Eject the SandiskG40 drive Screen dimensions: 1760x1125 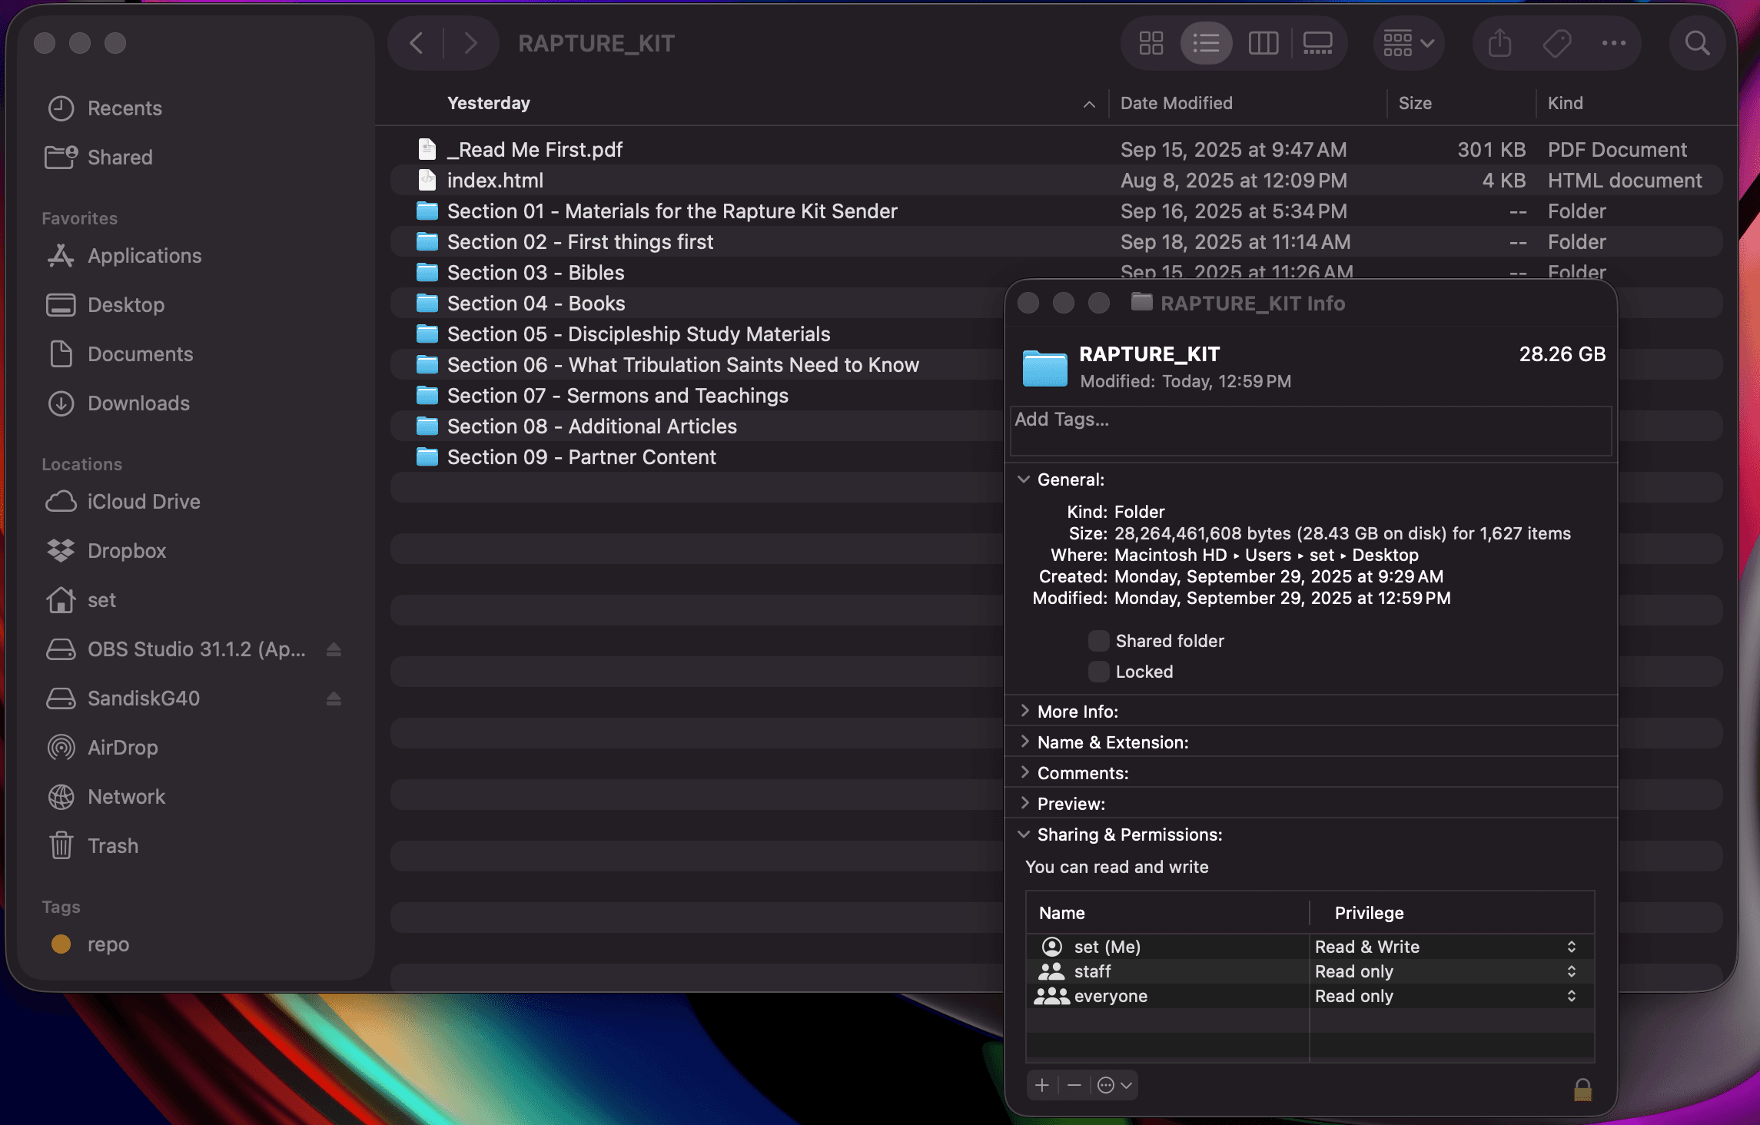coord(334,699)
